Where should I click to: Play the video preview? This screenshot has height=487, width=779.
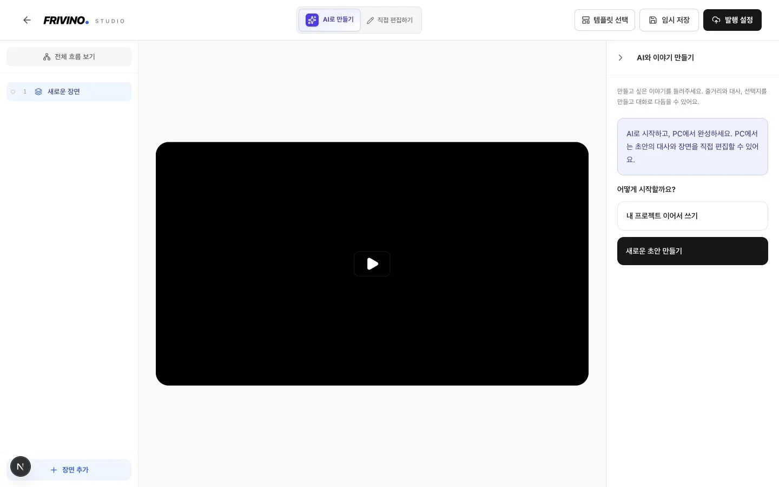(x=372, y=264)
